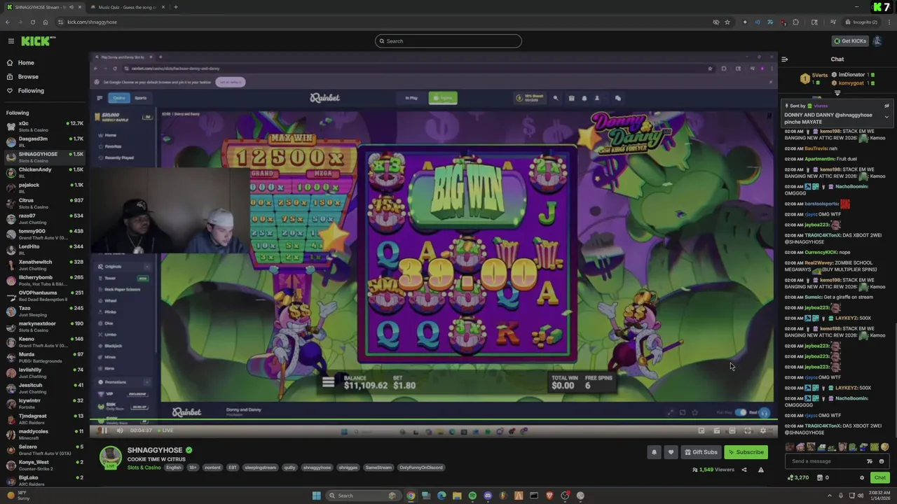Open Browse in Kick sidebar

click(x=28, y=77)
